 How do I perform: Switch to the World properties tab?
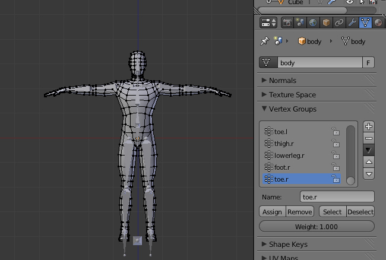pyautogui.click(x=313, y=23)
